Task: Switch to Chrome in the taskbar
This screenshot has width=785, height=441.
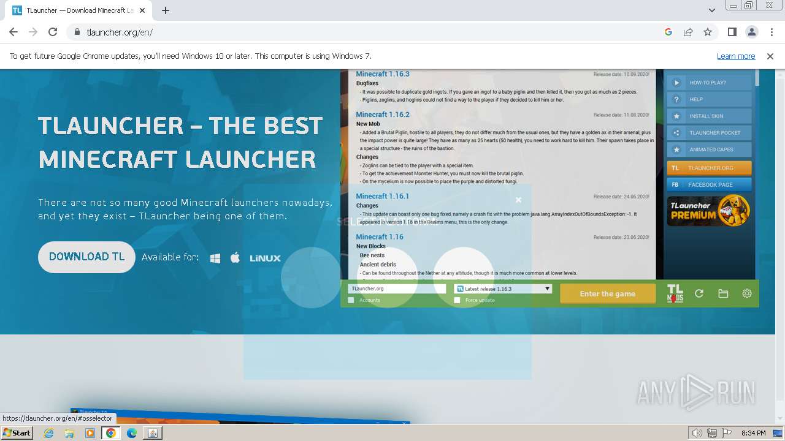Action: click(x=111, y=433)
